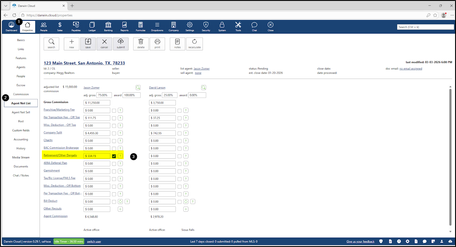The height and width of the screenshot is (247, 456).
Task: Check David Larson's Company Split checkbox
Action: tap(180, 133)
